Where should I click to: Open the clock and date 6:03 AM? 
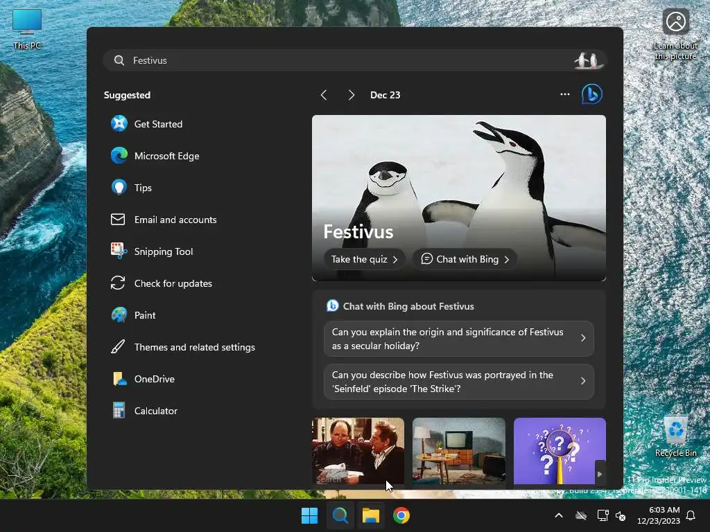pos(659,515)
